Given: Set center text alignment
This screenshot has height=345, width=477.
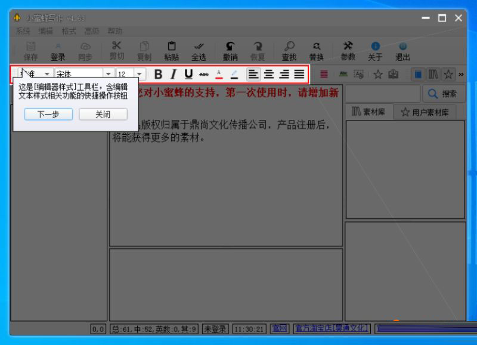Looking at the screenshot, I should pyautogui.click(x=269, y=74).
